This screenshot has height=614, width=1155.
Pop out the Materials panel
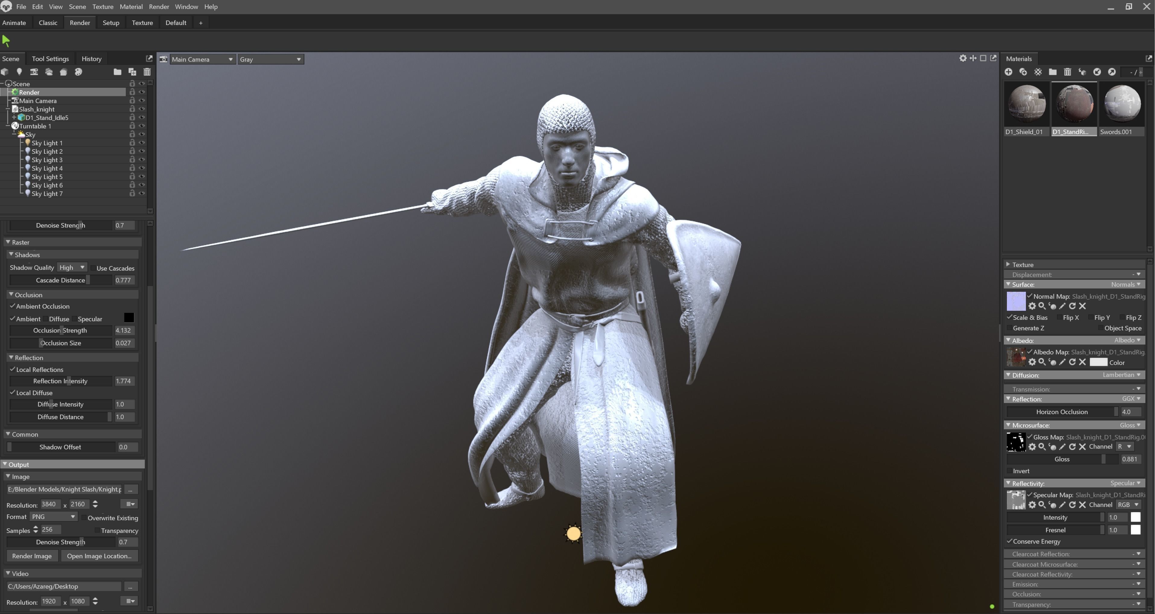tap(1149, 59)
